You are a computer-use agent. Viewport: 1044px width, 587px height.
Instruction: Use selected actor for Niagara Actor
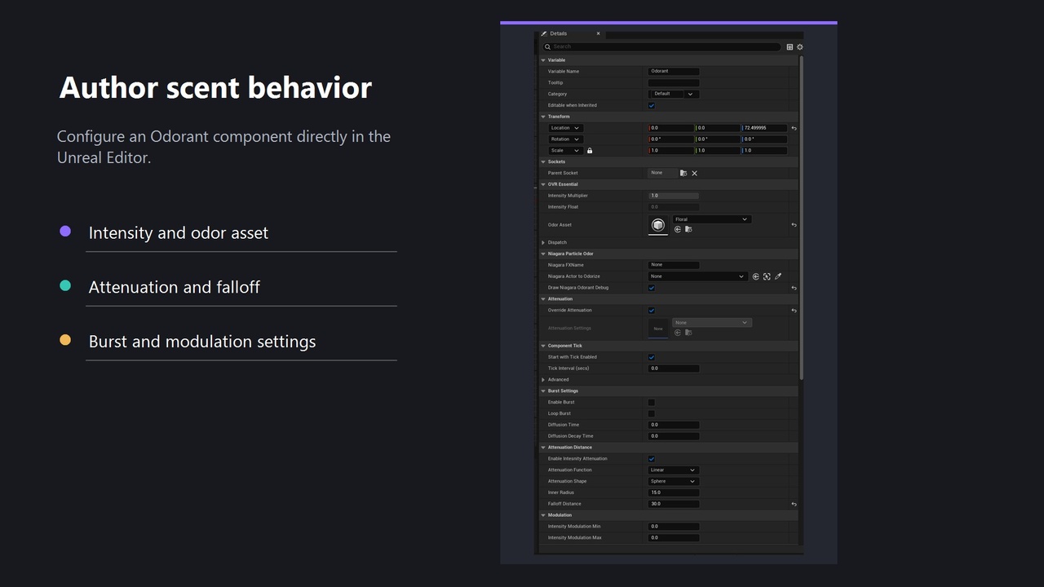click(x=755, y=276)
